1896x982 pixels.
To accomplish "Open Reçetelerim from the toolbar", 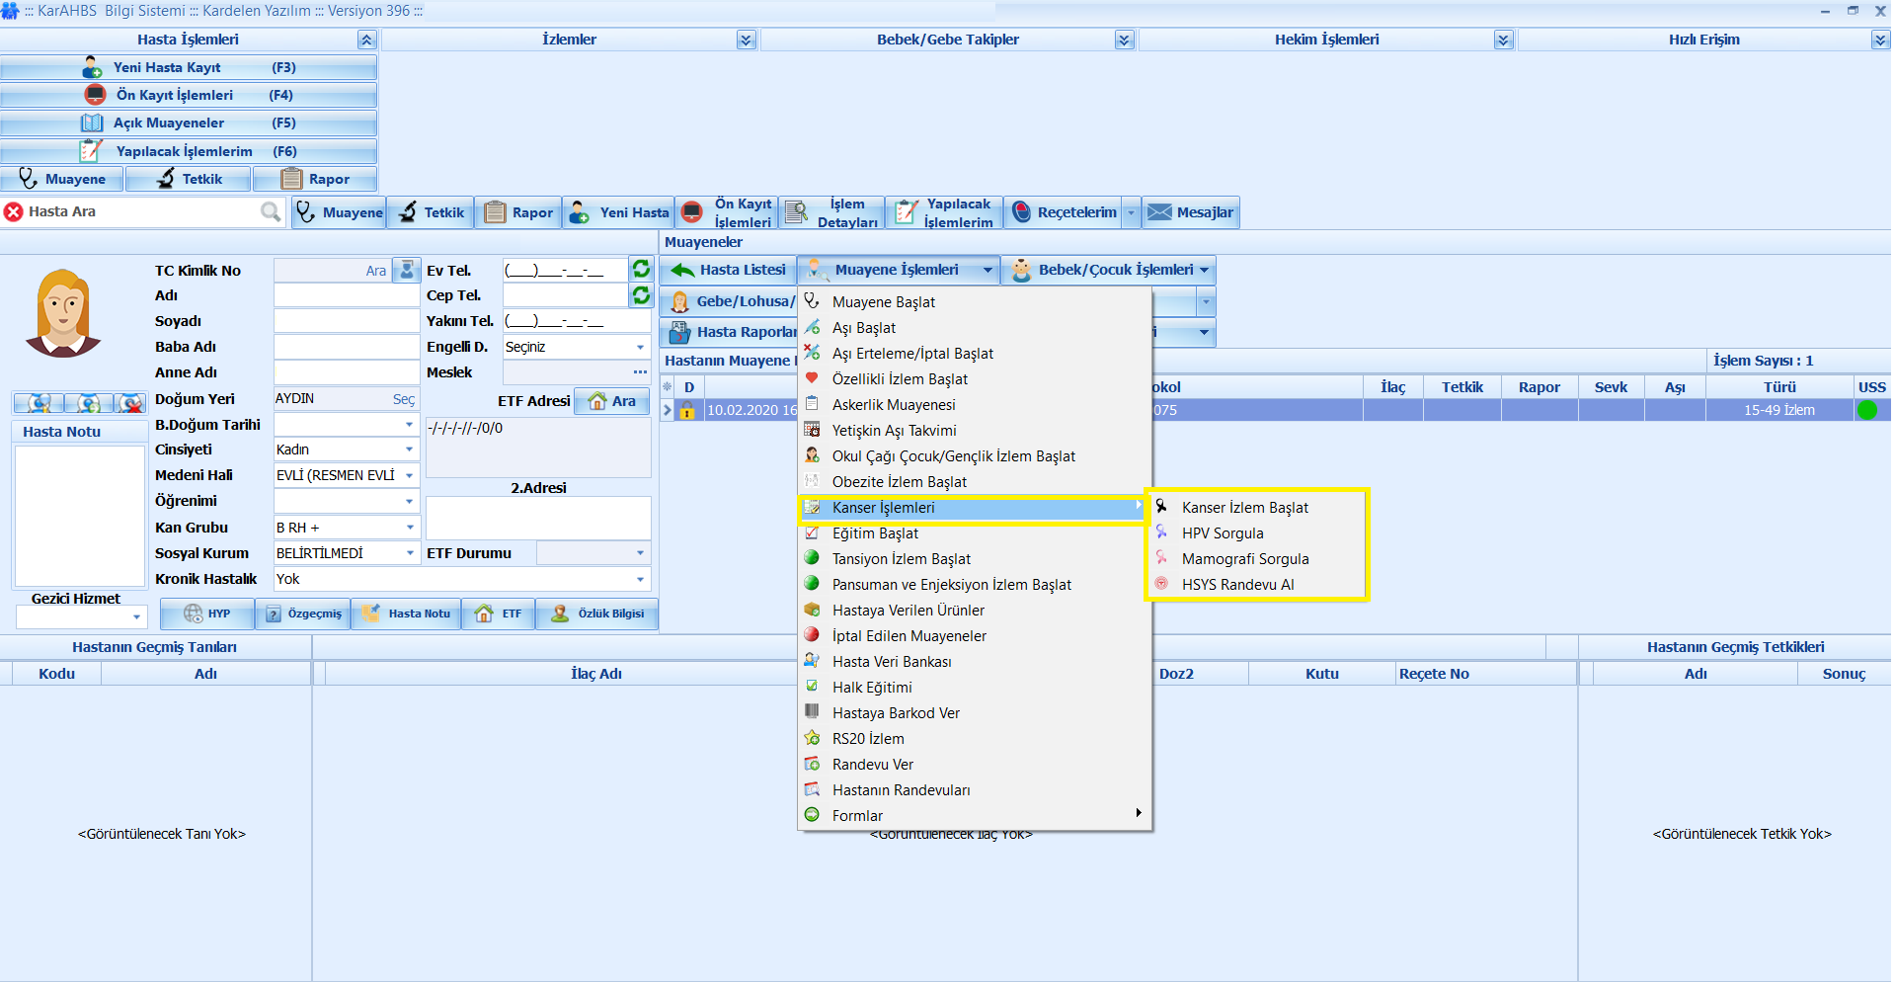I will 1065,212.
